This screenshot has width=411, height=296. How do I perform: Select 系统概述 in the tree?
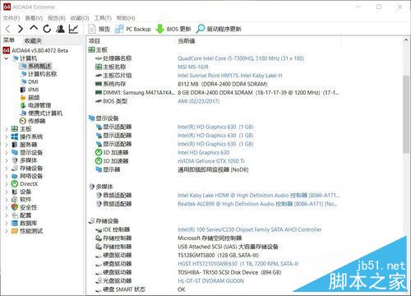36,66
